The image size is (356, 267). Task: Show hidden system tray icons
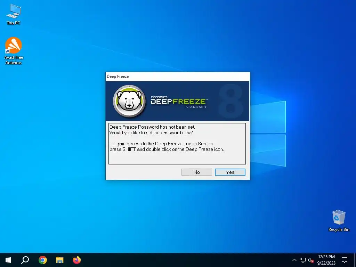click(294, 260)
